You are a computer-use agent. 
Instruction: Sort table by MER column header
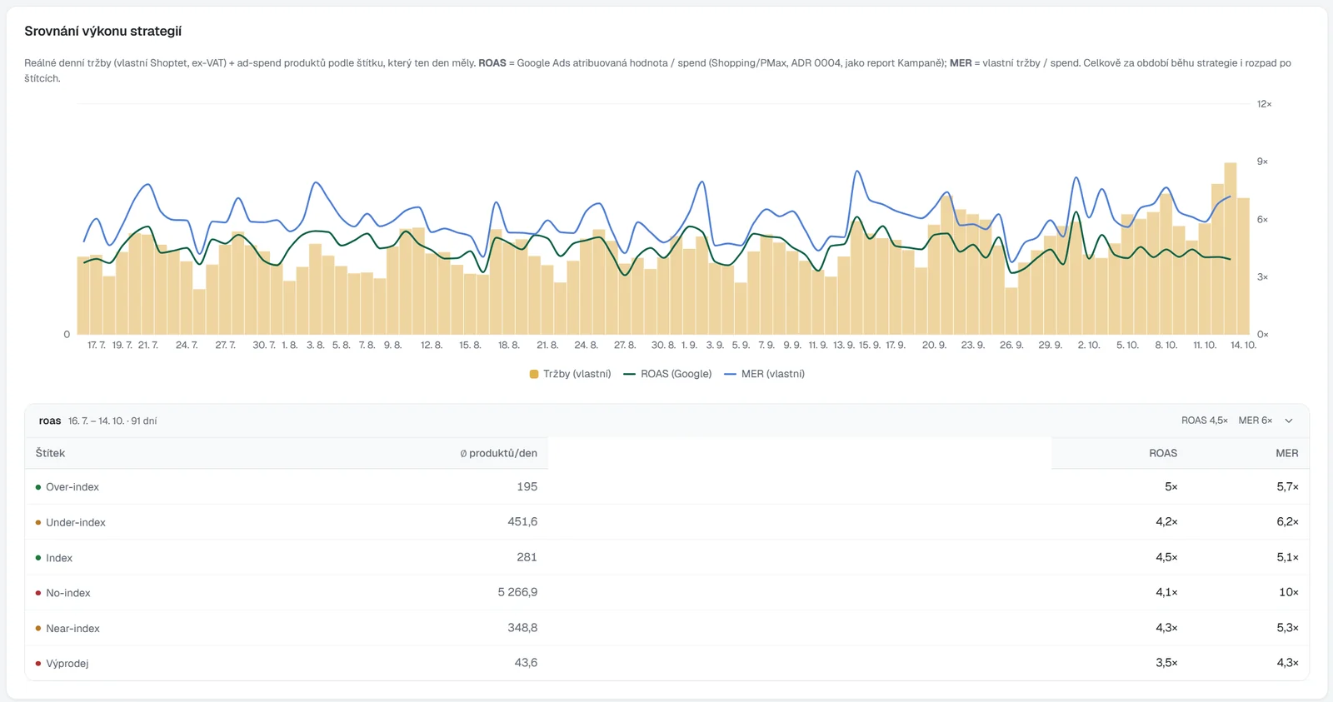(1287, 453)
